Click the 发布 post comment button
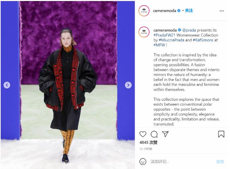This screenshot has width=230, height=169. pyautogui.click(x=220, y=162)
